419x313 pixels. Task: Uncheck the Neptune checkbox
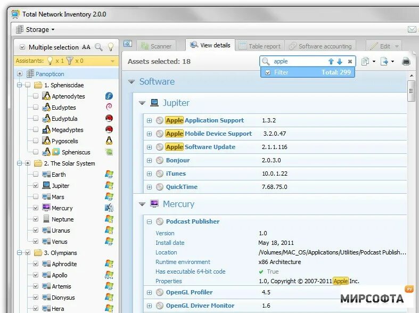point(36,219)
